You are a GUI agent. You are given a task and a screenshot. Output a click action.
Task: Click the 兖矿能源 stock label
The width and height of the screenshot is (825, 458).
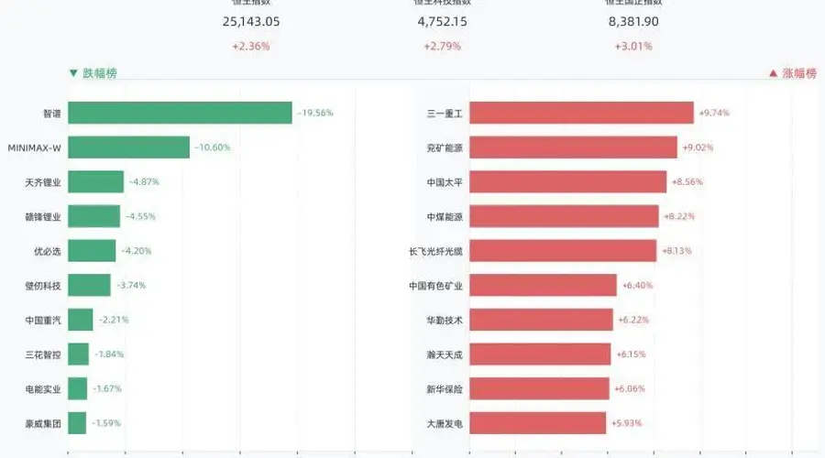(x=445, y=147)
